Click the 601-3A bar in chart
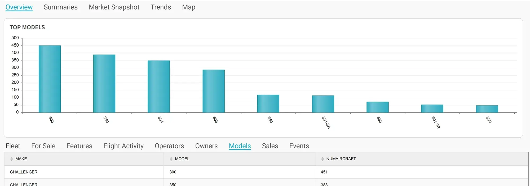This screenshot has width=530, height=186. click(323, 104)
